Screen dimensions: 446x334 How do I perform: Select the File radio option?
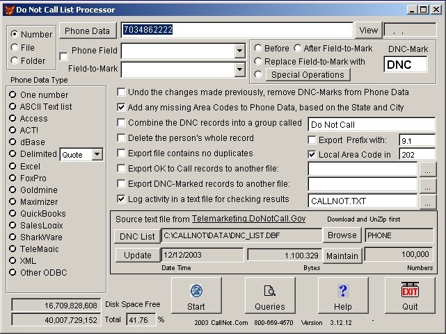pyautogui.click(x=15, y=47)
